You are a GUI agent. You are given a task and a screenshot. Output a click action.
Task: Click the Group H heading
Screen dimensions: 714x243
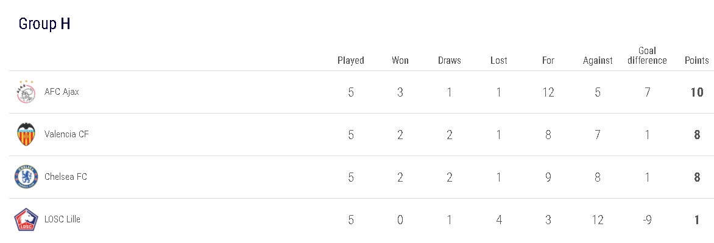point(44,24)
